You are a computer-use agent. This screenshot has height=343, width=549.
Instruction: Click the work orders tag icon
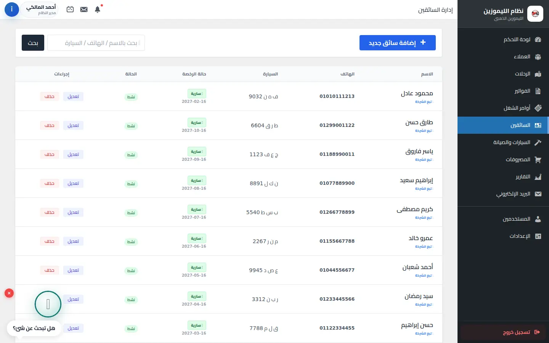(538, 108)
